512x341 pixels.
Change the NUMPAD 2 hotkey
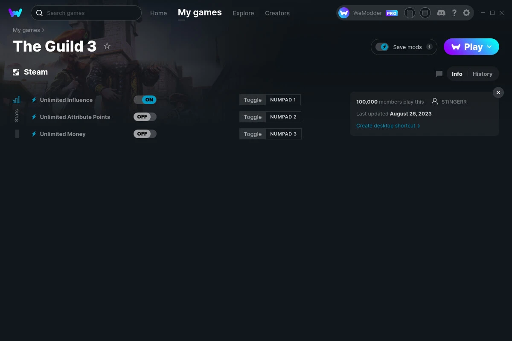(283, 117)
